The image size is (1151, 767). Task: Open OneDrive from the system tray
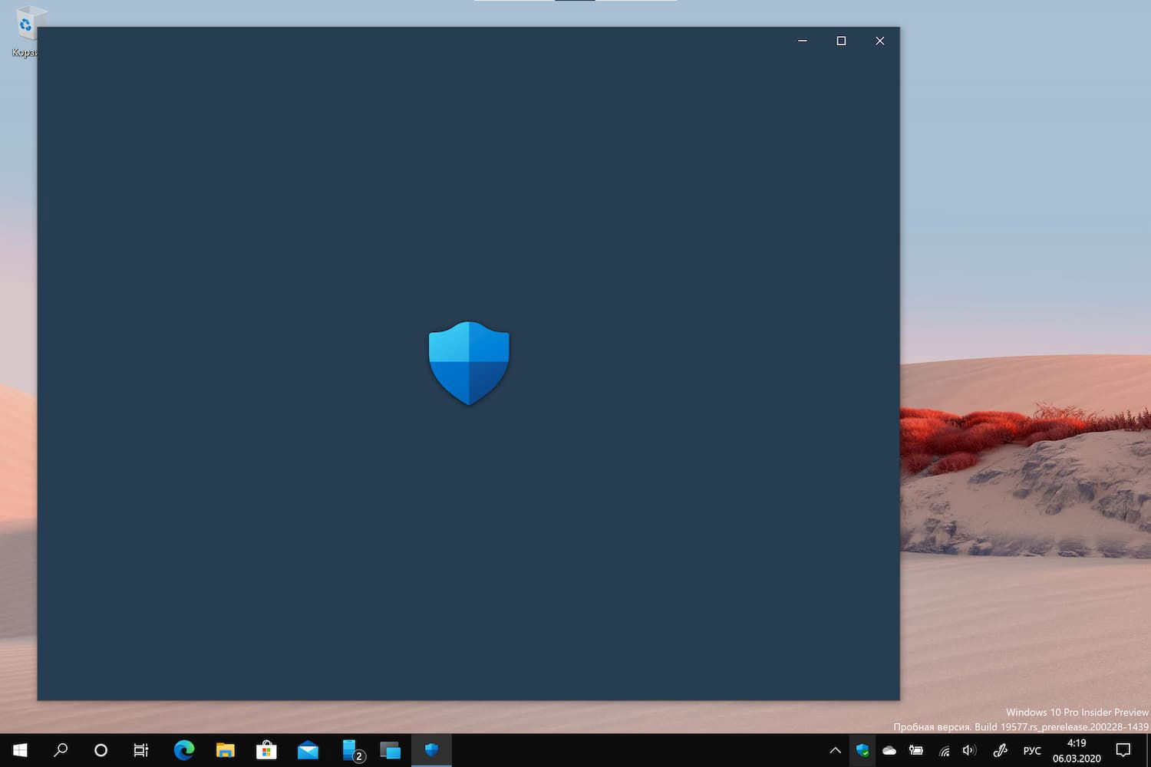click(x=889, y=750)
